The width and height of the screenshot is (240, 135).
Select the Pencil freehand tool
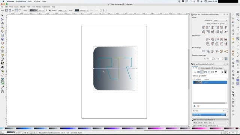point(2,55)
